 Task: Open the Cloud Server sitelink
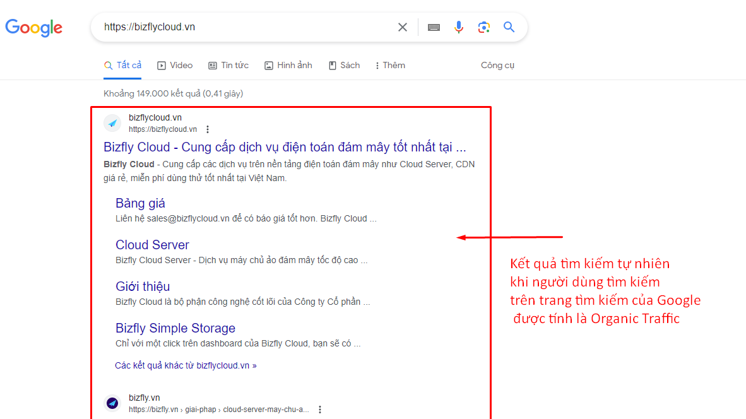(152, 244)
